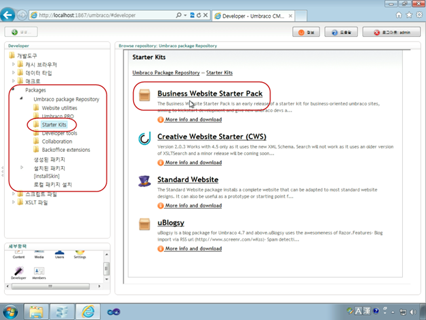Click the Standard Website purple hat icon
The width and height of the screenshot is (426, 320).
pyautogui.click(x=144, y=181)
